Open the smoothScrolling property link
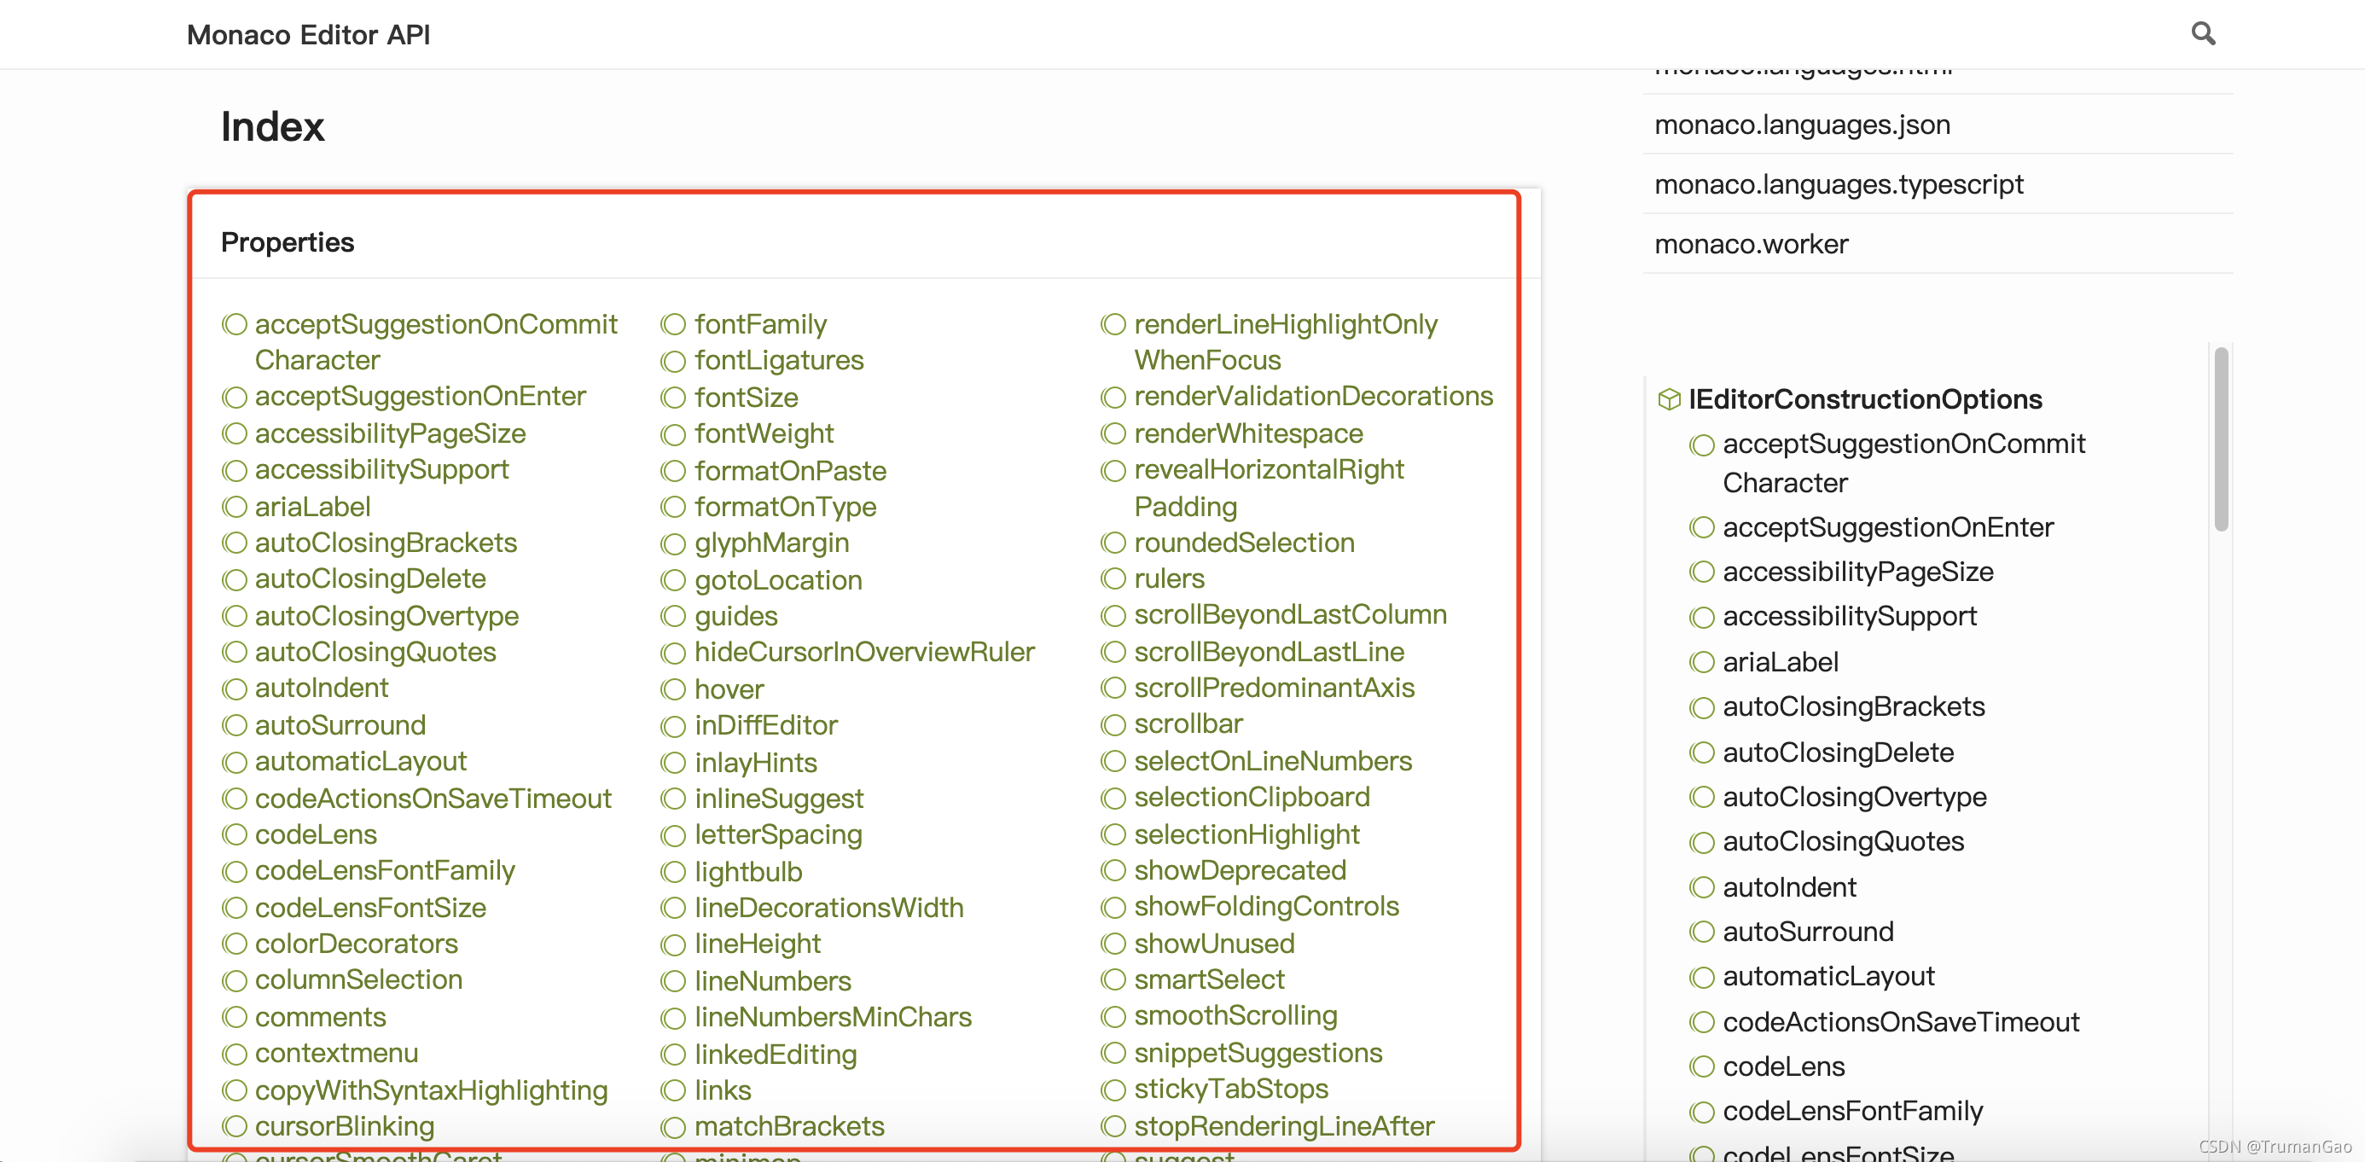 click(1235, 1015)
